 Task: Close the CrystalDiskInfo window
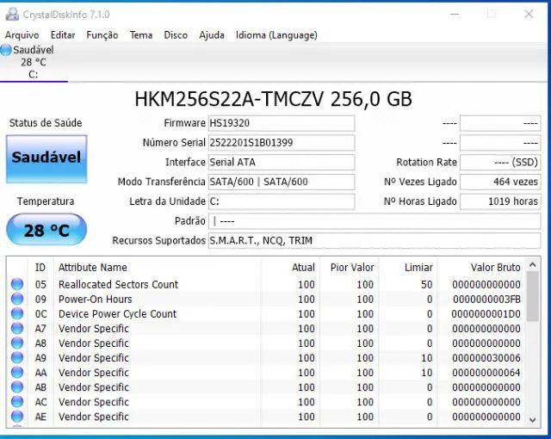[529, 14]
